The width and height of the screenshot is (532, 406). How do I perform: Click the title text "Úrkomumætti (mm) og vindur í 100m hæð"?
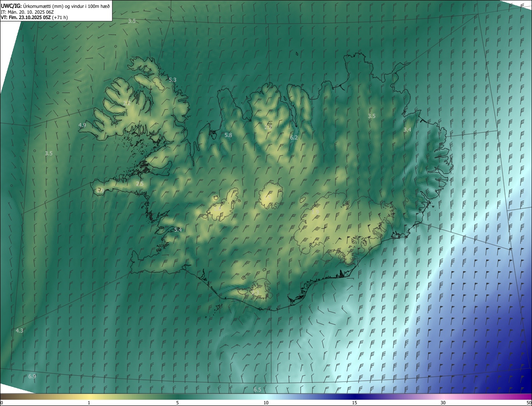click(x=66, y=5)
